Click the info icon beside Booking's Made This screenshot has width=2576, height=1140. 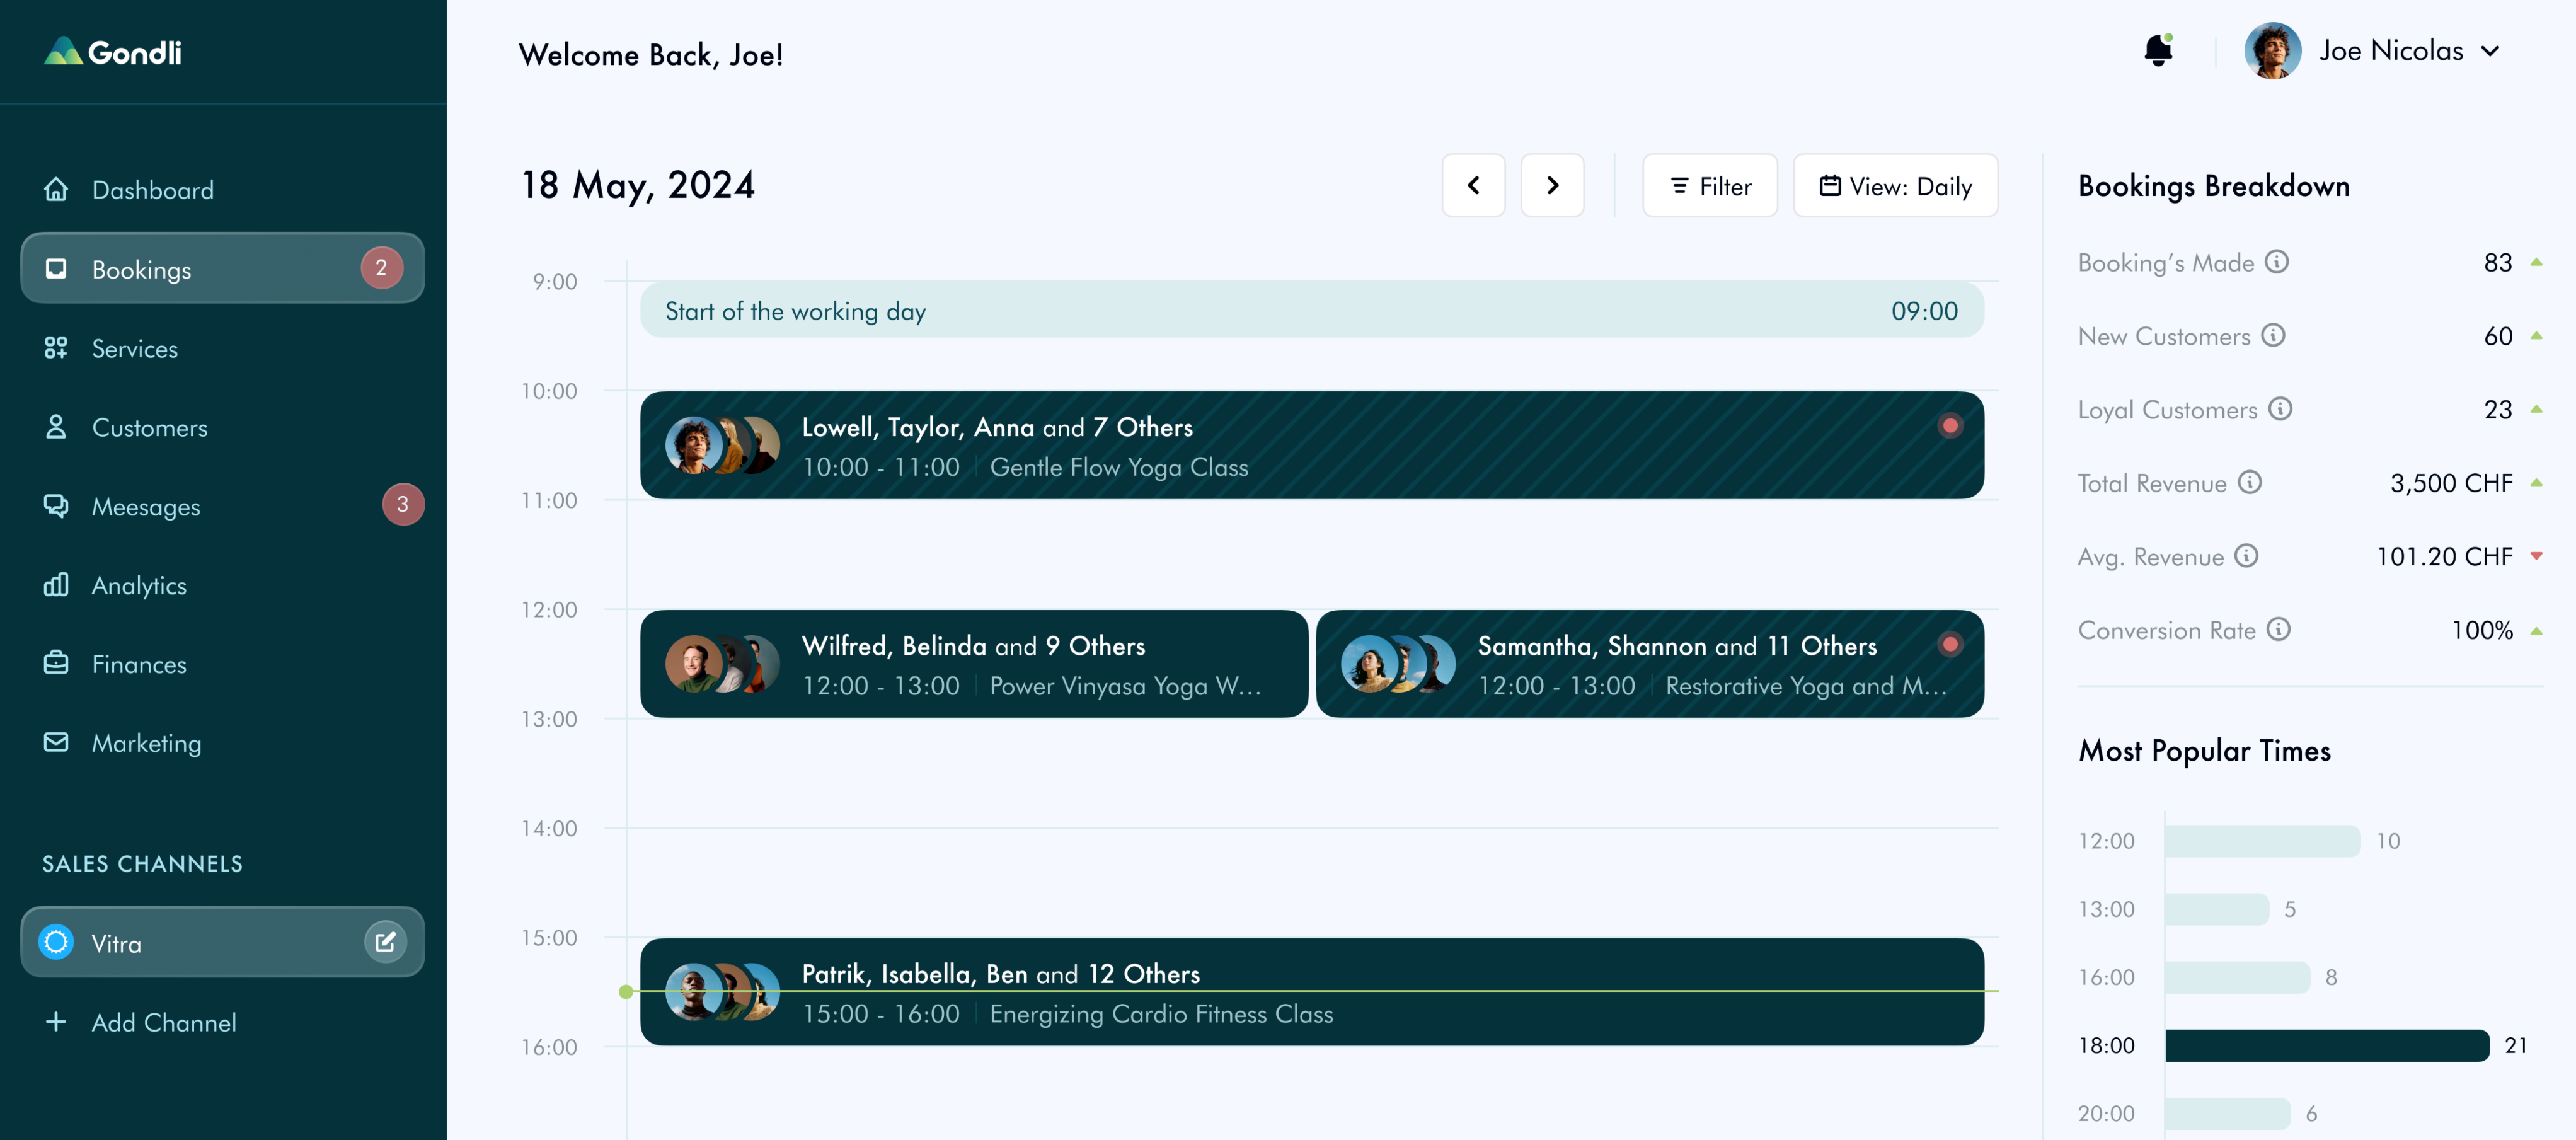[x=2277, y=262]
